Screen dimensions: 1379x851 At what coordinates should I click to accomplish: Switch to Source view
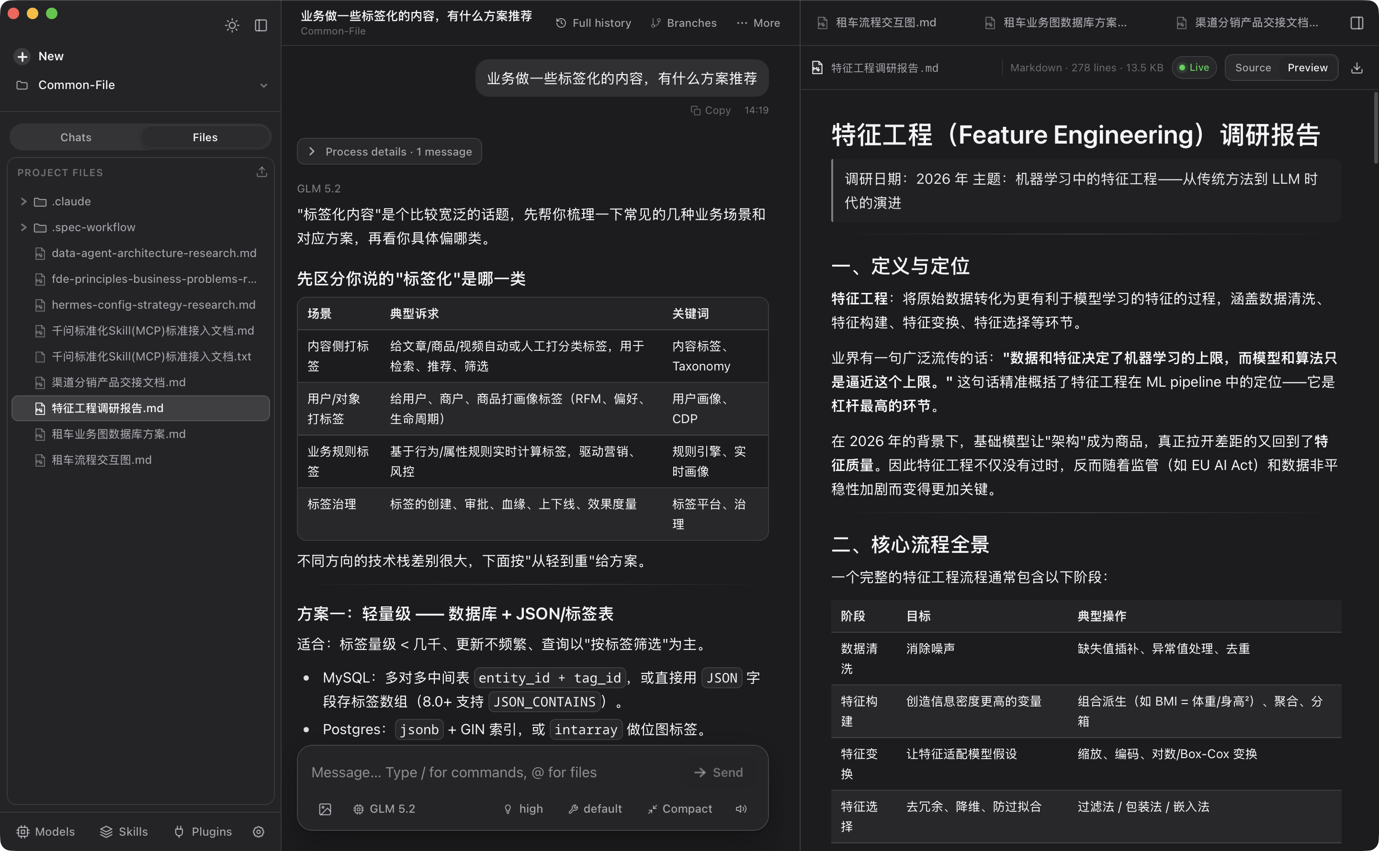[x=1253, y=67]
